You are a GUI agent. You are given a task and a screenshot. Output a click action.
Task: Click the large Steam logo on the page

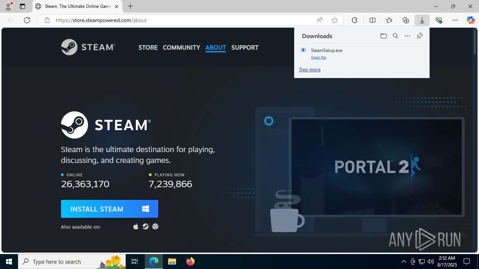[x=106, y=125]
